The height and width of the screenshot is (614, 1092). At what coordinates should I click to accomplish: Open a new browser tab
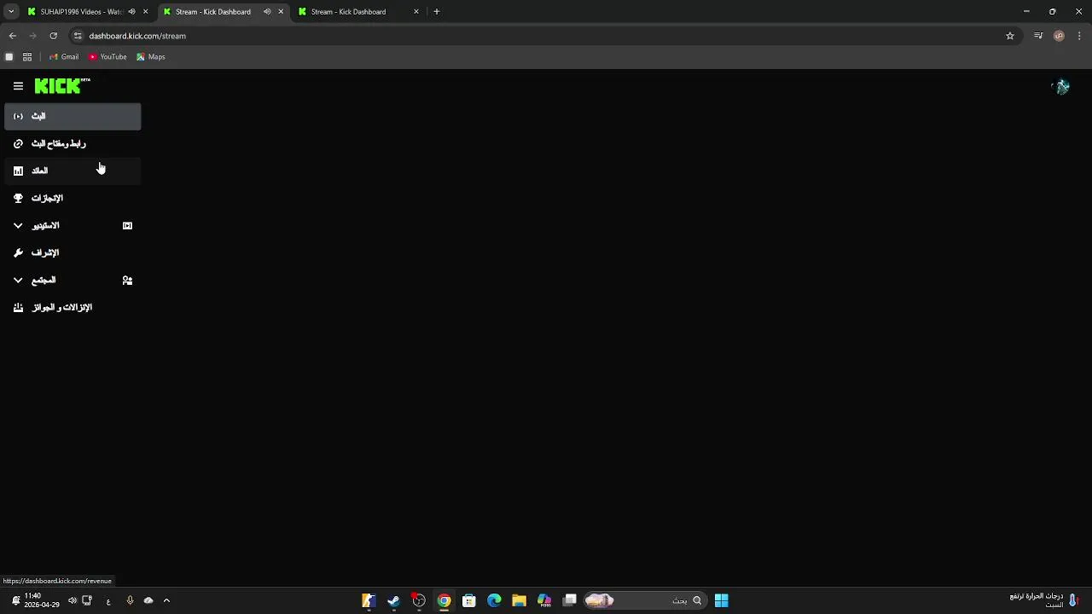pyautogui.click(x=437, y=12)
